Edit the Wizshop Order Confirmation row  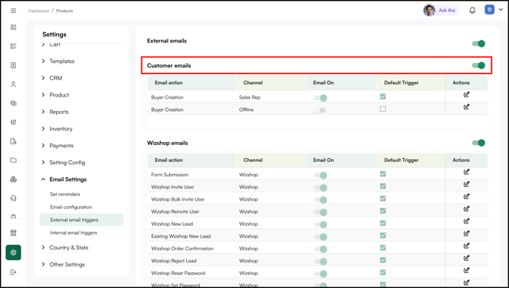466,245
